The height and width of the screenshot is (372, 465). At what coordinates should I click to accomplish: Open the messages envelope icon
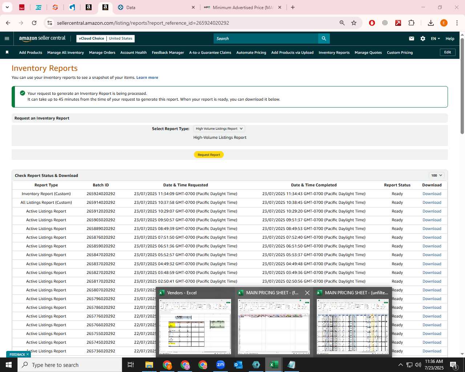(x=412, y=39)
